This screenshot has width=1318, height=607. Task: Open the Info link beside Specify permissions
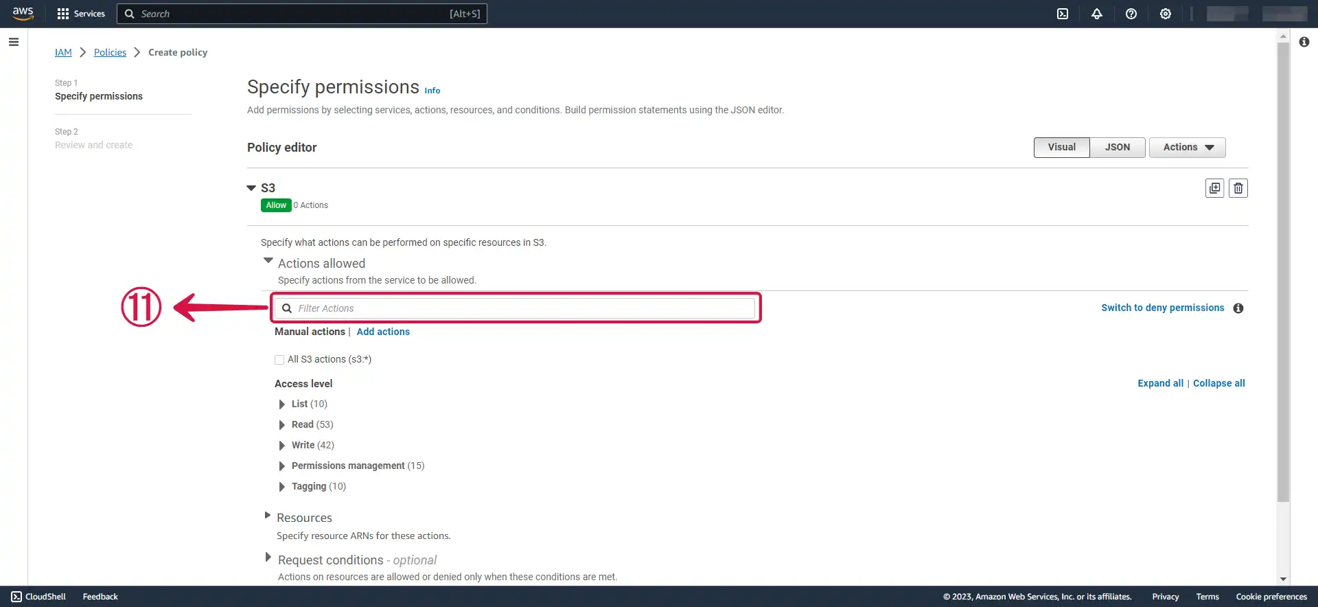432,91
